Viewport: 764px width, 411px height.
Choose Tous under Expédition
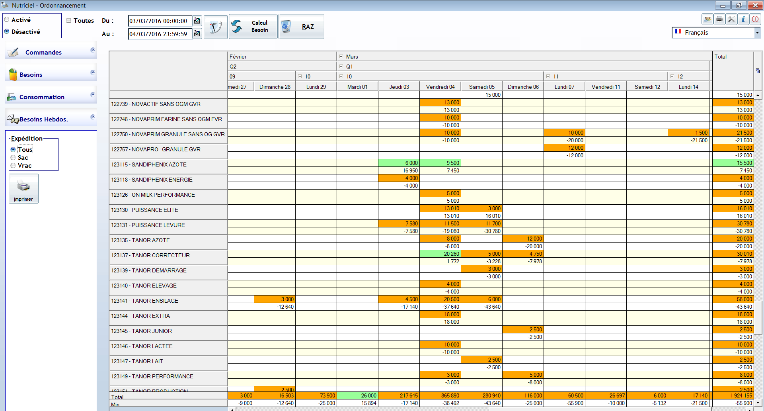click(x=13, y=150)
